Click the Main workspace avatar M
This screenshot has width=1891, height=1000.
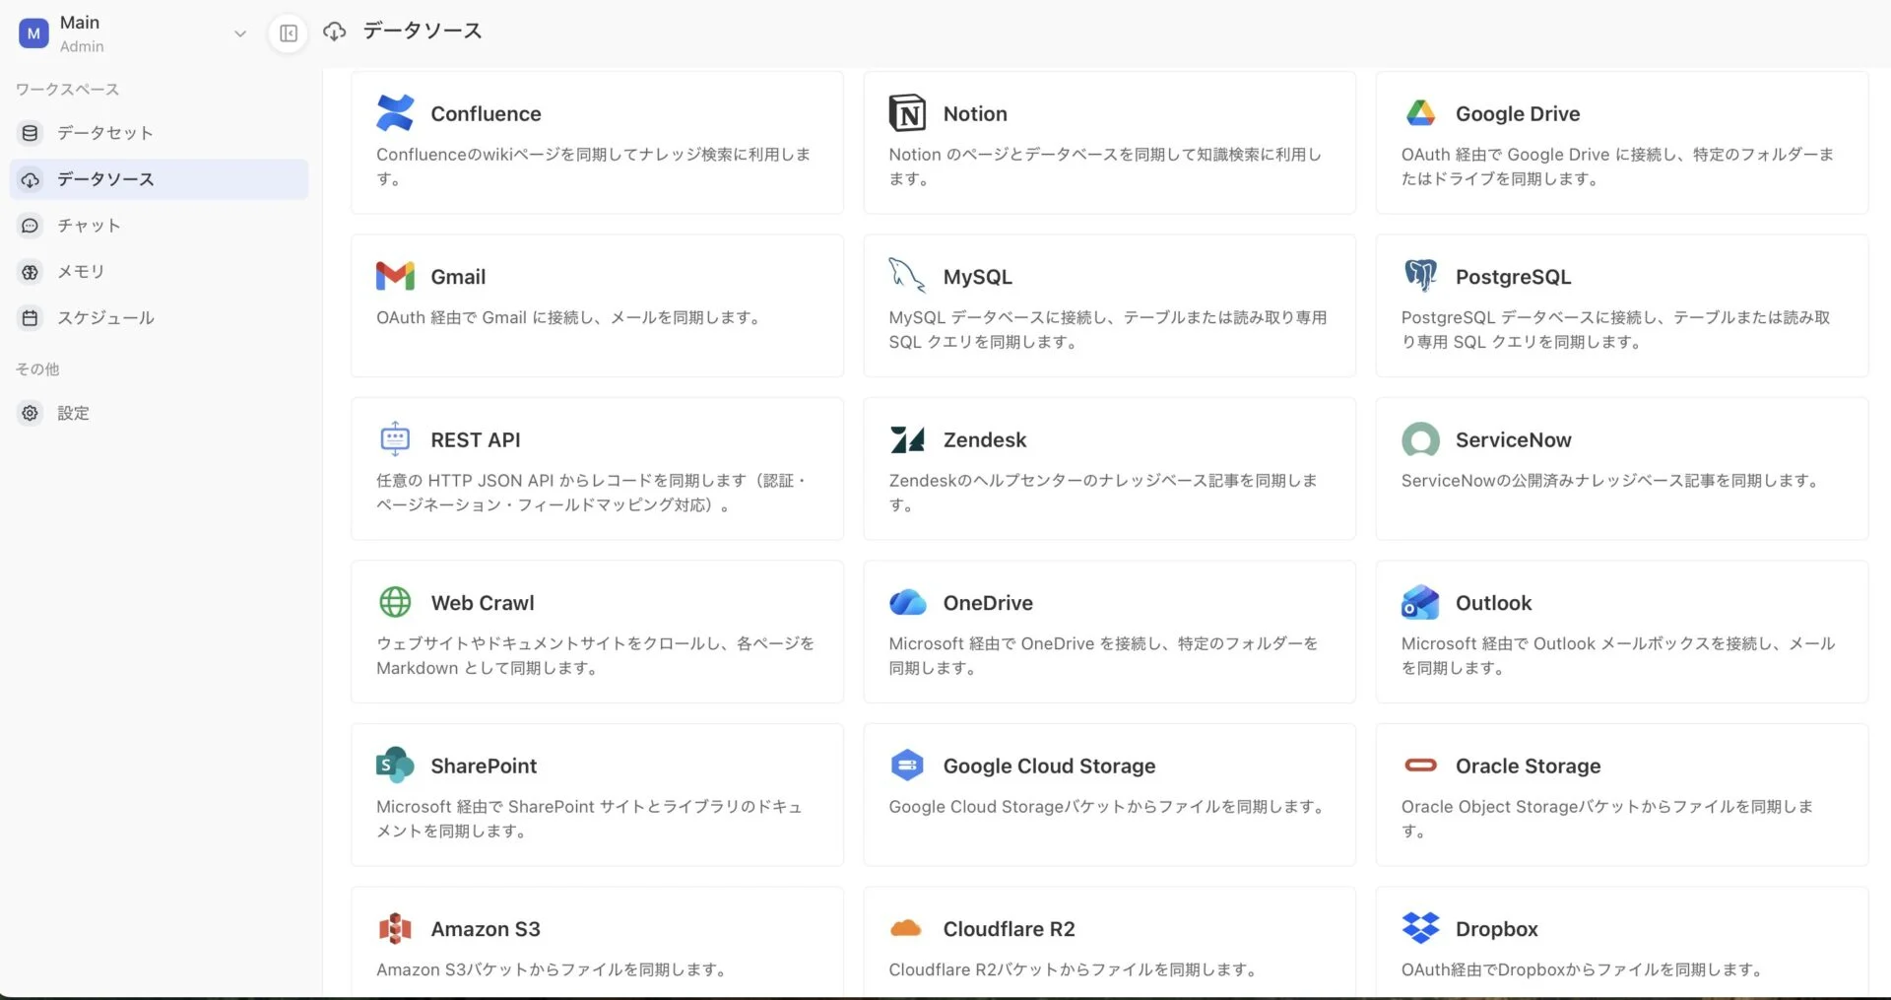pos(33,33)
